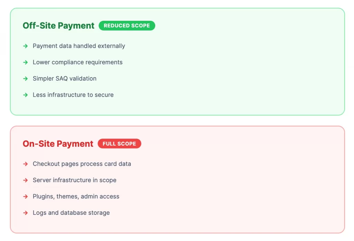This screenshot has width=354, height=241.
Task: Select the Off-Site Payment heading
Action: point(58,26)
